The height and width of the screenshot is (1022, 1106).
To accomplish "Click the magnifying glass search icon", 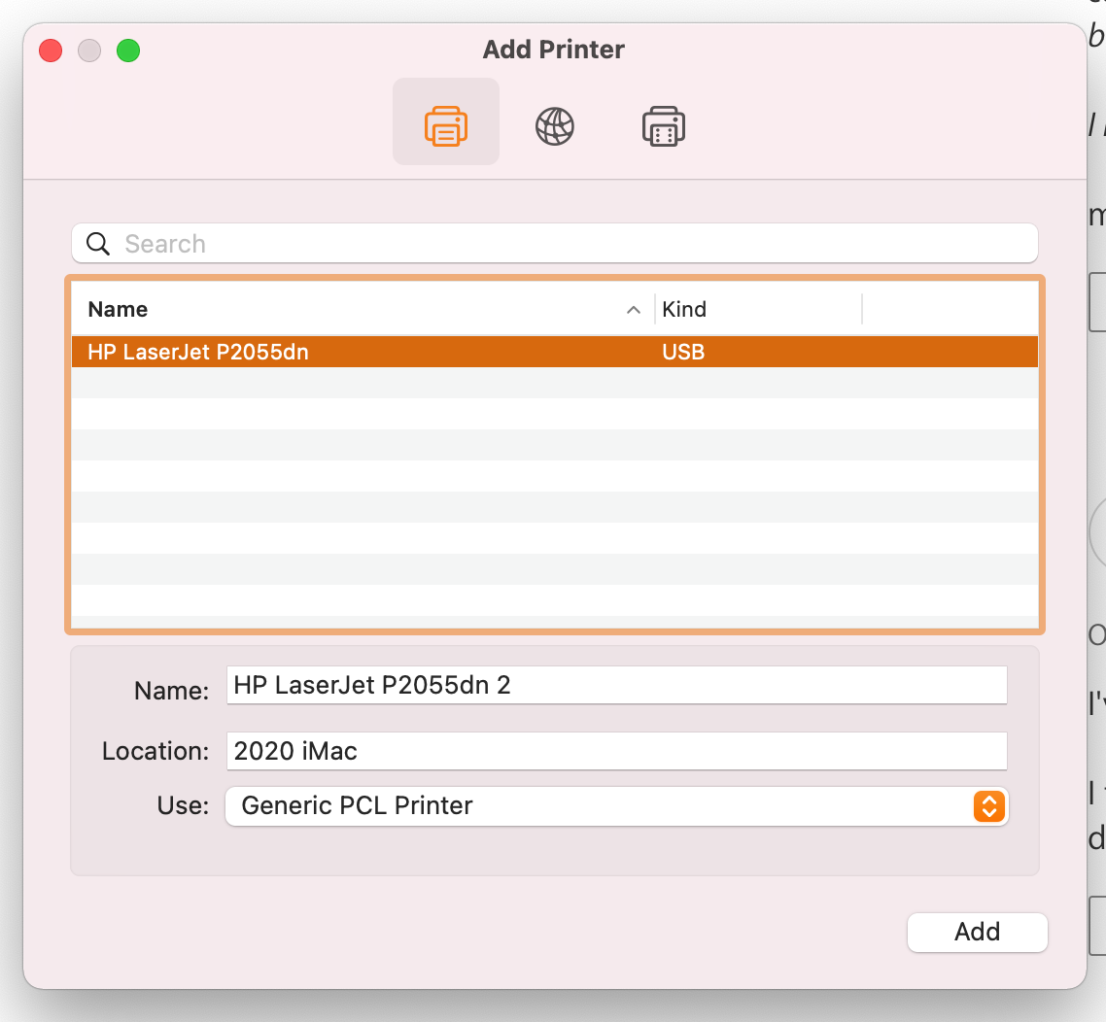I will click(x=98, y=244).
